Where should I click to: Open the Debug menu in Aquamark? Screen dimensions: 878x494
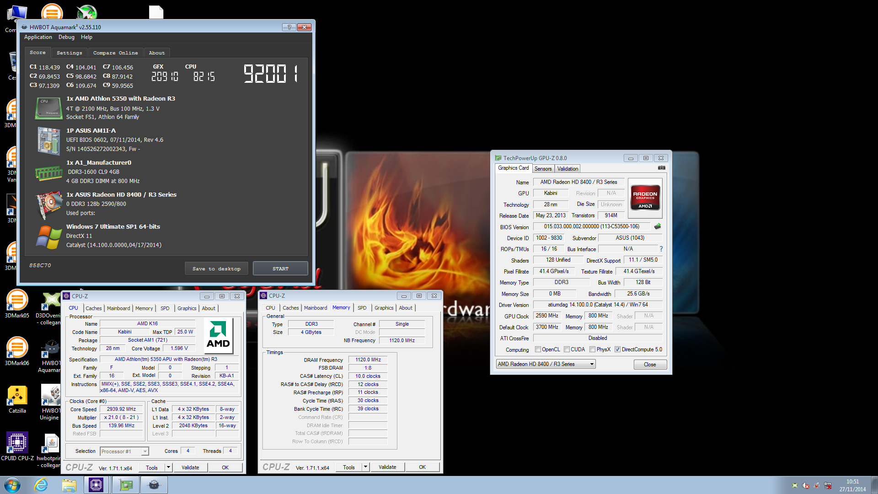[66, 37]
